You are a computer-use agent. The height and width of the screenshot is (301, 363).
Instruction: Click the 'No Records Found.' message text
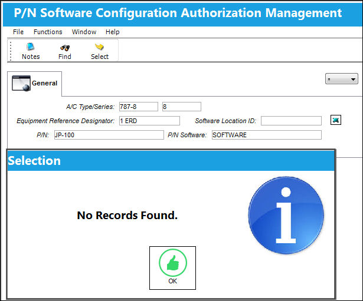pyautogui.click(x=127, y=216)
